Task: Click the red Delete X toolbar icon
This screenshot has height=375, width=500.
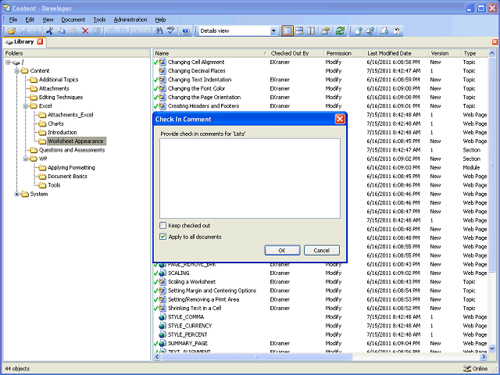Action: (x=85, y=31)
